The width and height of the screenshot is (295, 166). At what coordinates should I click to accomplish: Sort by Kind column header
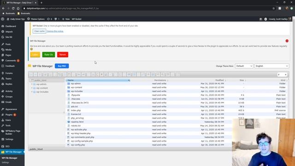(283, 80)
